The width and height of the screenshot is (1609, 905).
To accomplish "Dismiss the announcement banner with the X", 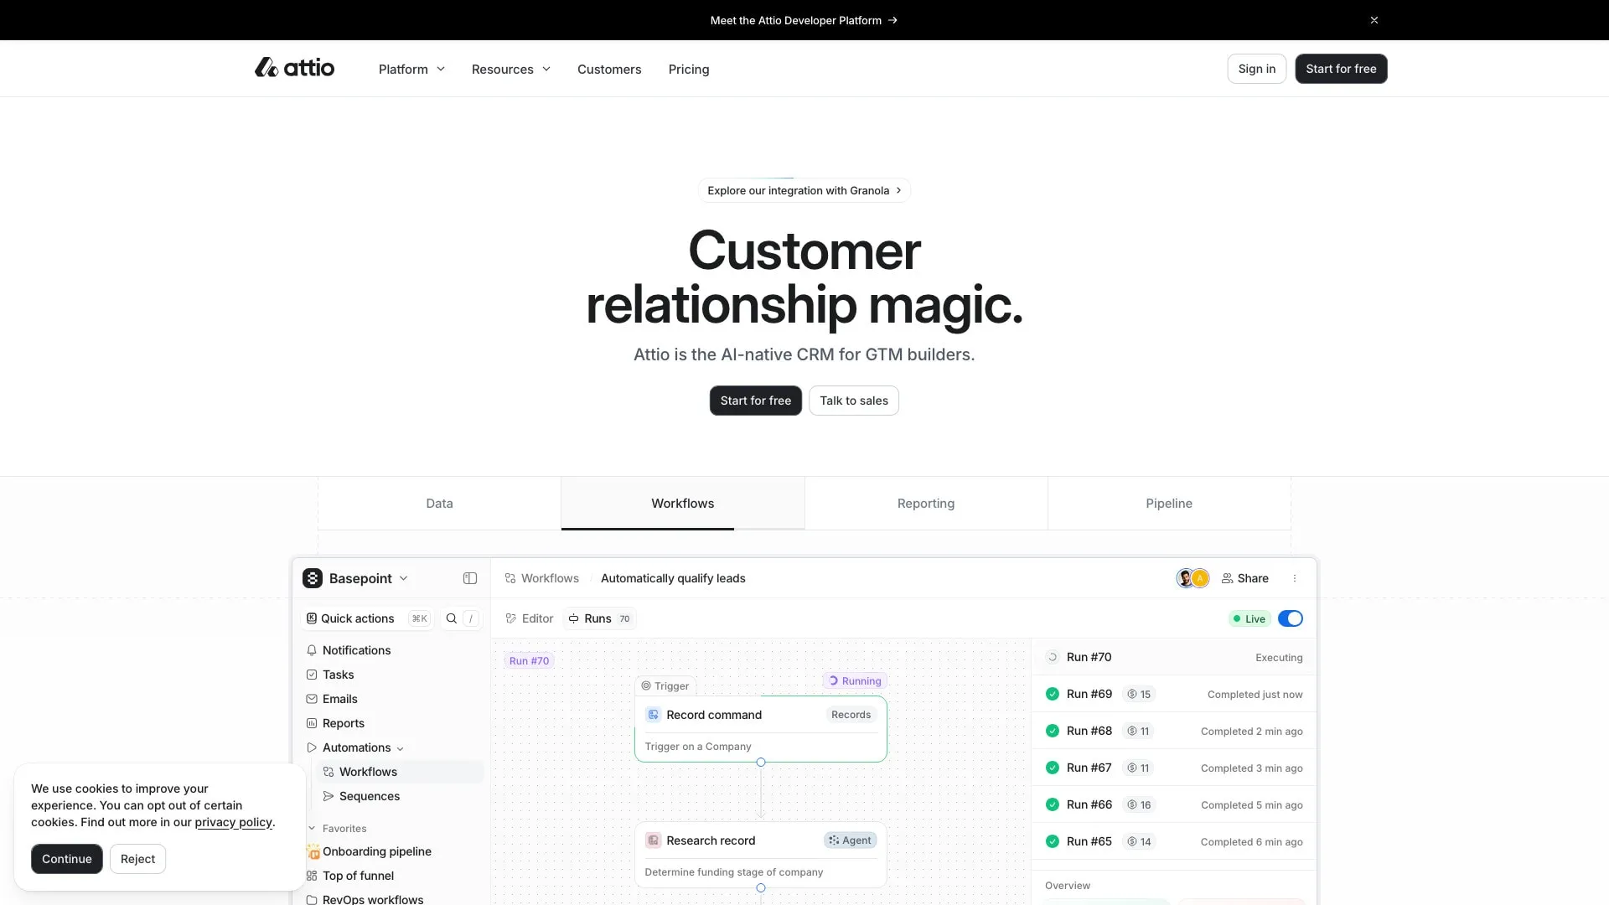I will (x=1374, y=20).
